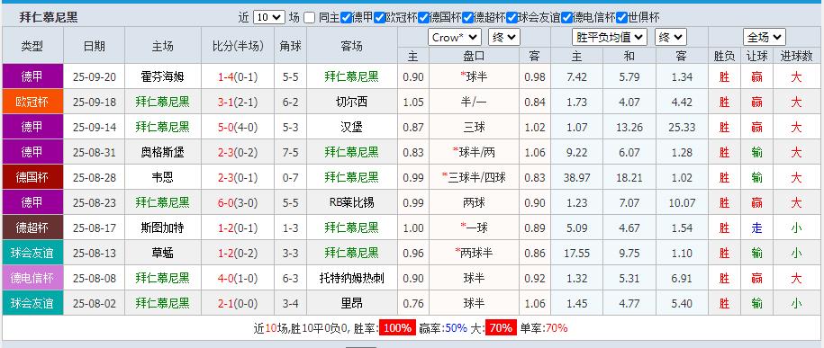Click the 韦恩 home team link
Image resolution: width=824 pixels, height=348 pixels.
pos(162,178)
